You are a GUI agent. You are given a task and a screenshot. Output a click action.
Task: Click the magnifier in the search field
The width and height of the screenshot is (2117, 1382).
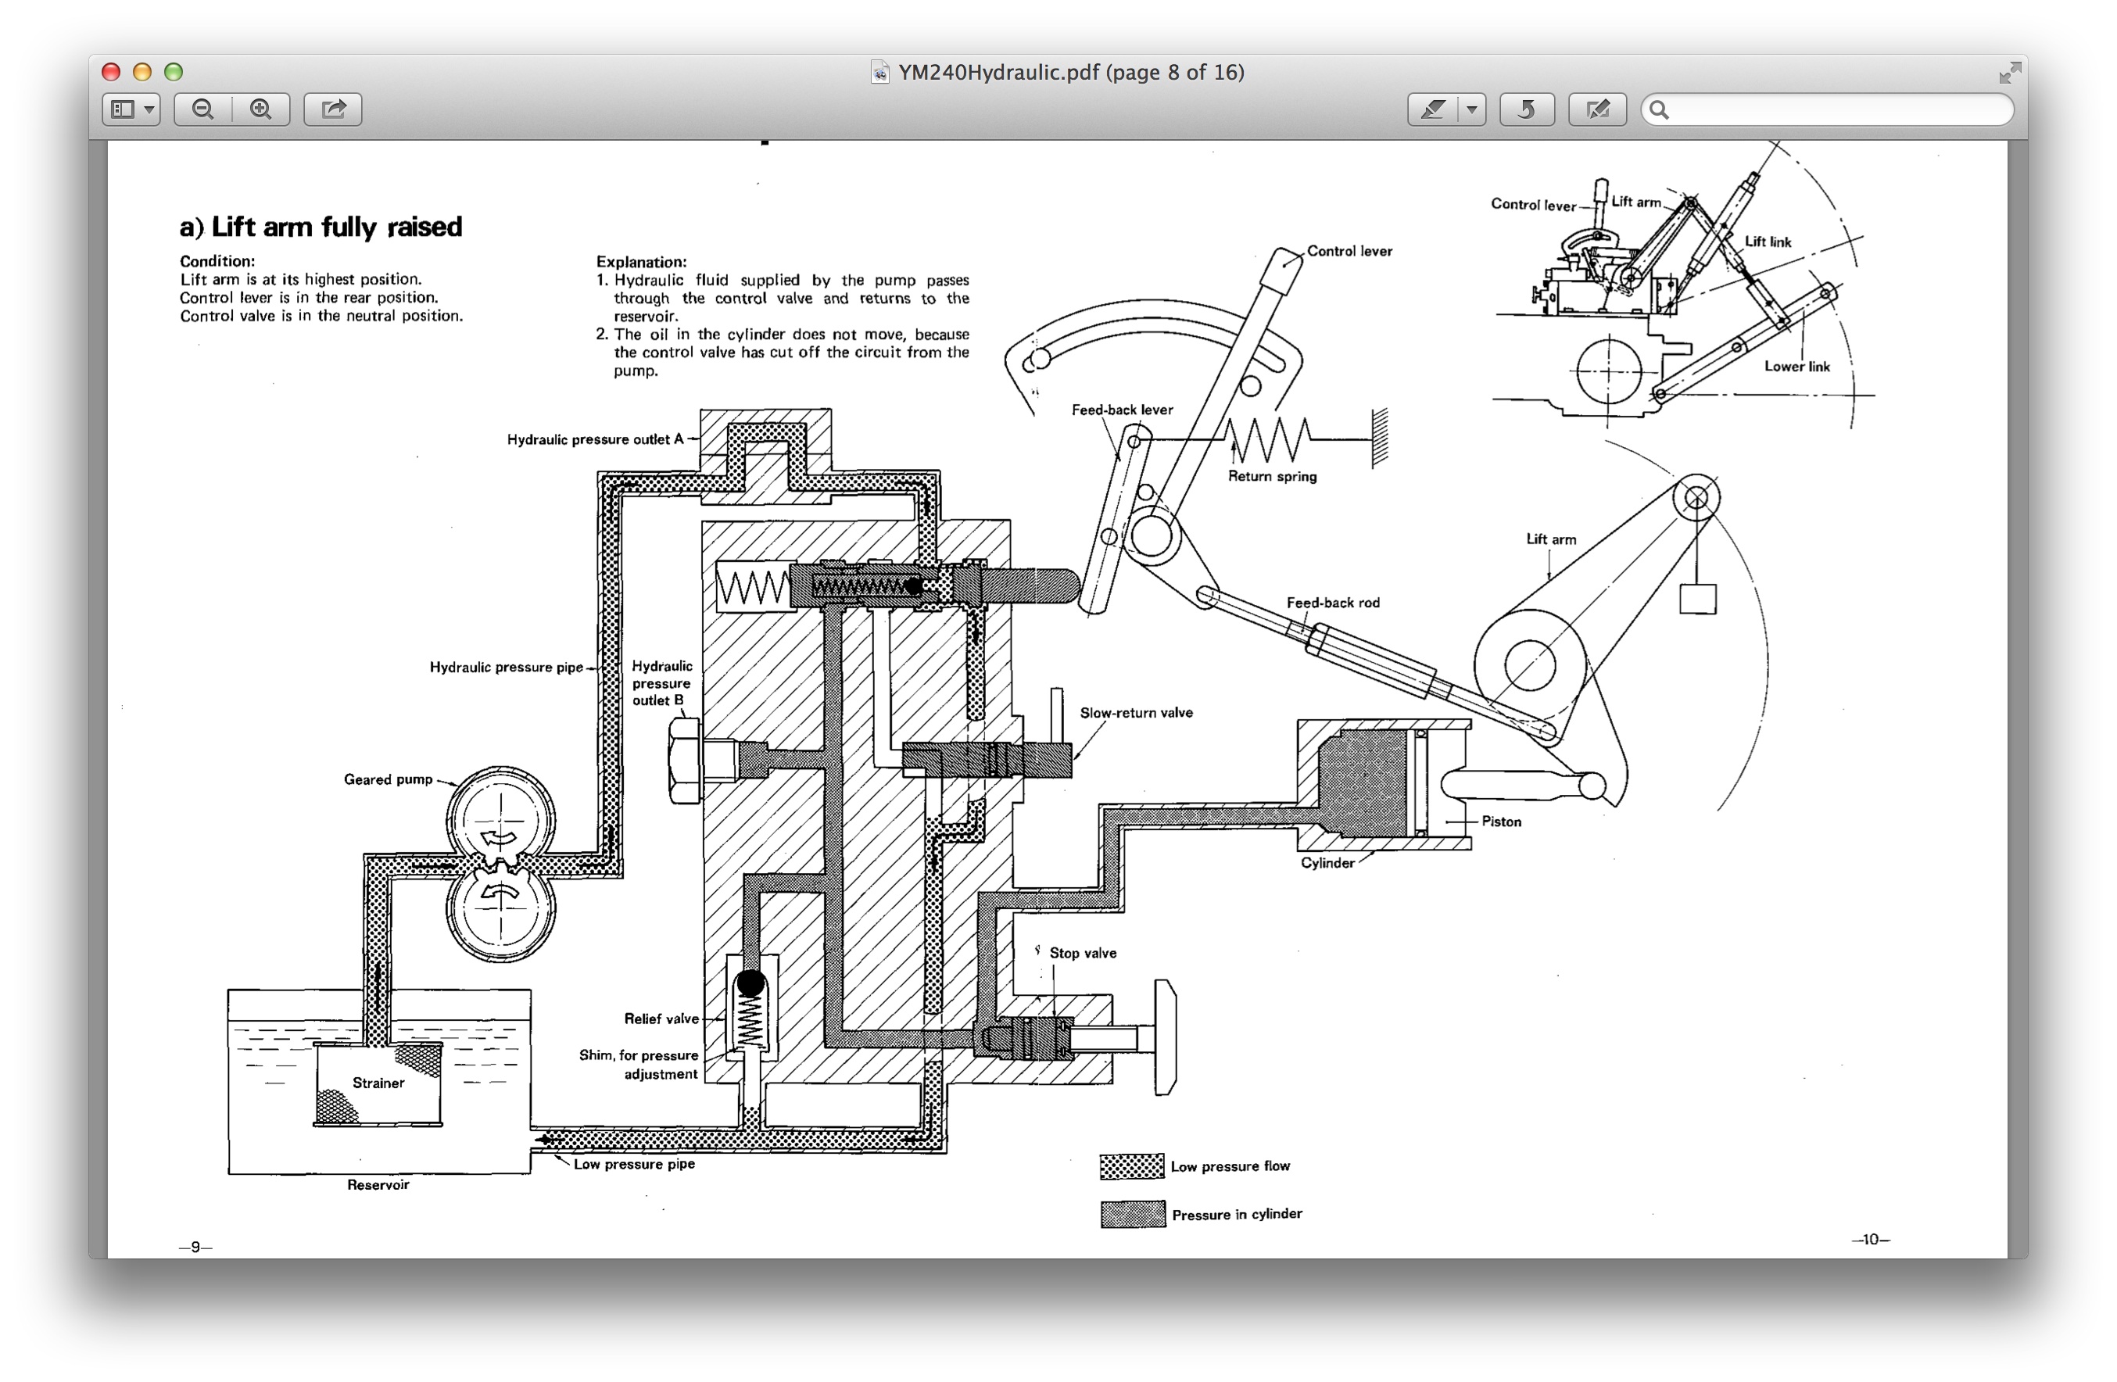(x=1659, y=109)
